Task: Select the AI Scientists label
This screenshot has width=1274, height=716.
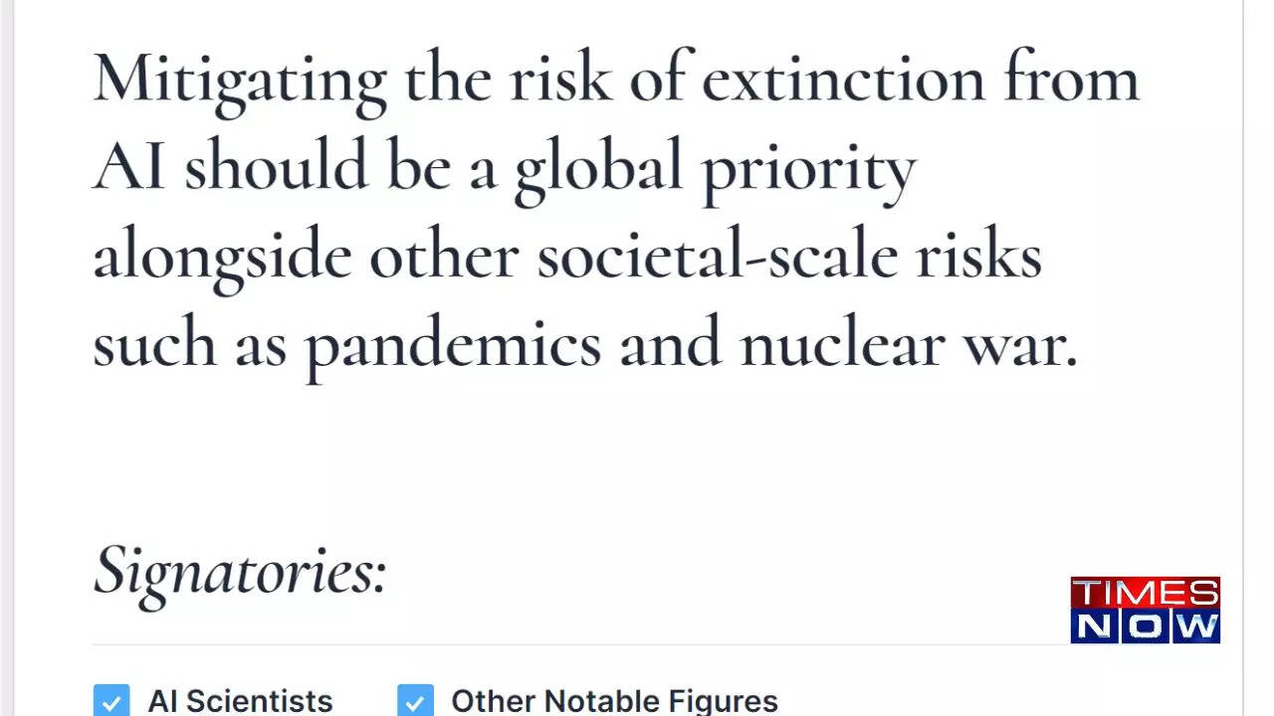Action: coord(239,701)
